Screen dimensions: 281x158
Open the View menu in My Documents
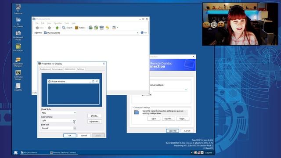49,23
